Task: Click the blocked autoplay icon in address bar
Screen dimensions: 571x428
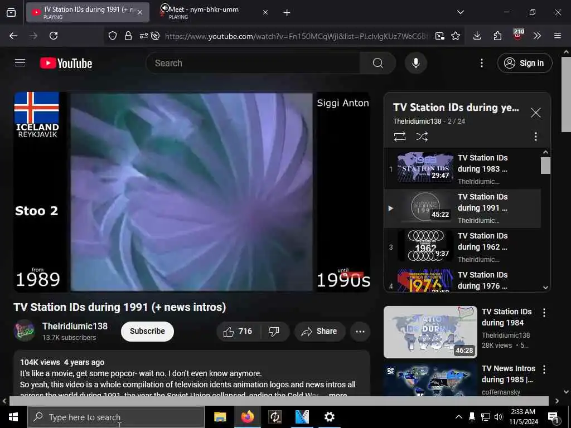Action: (x=156, y=36)
